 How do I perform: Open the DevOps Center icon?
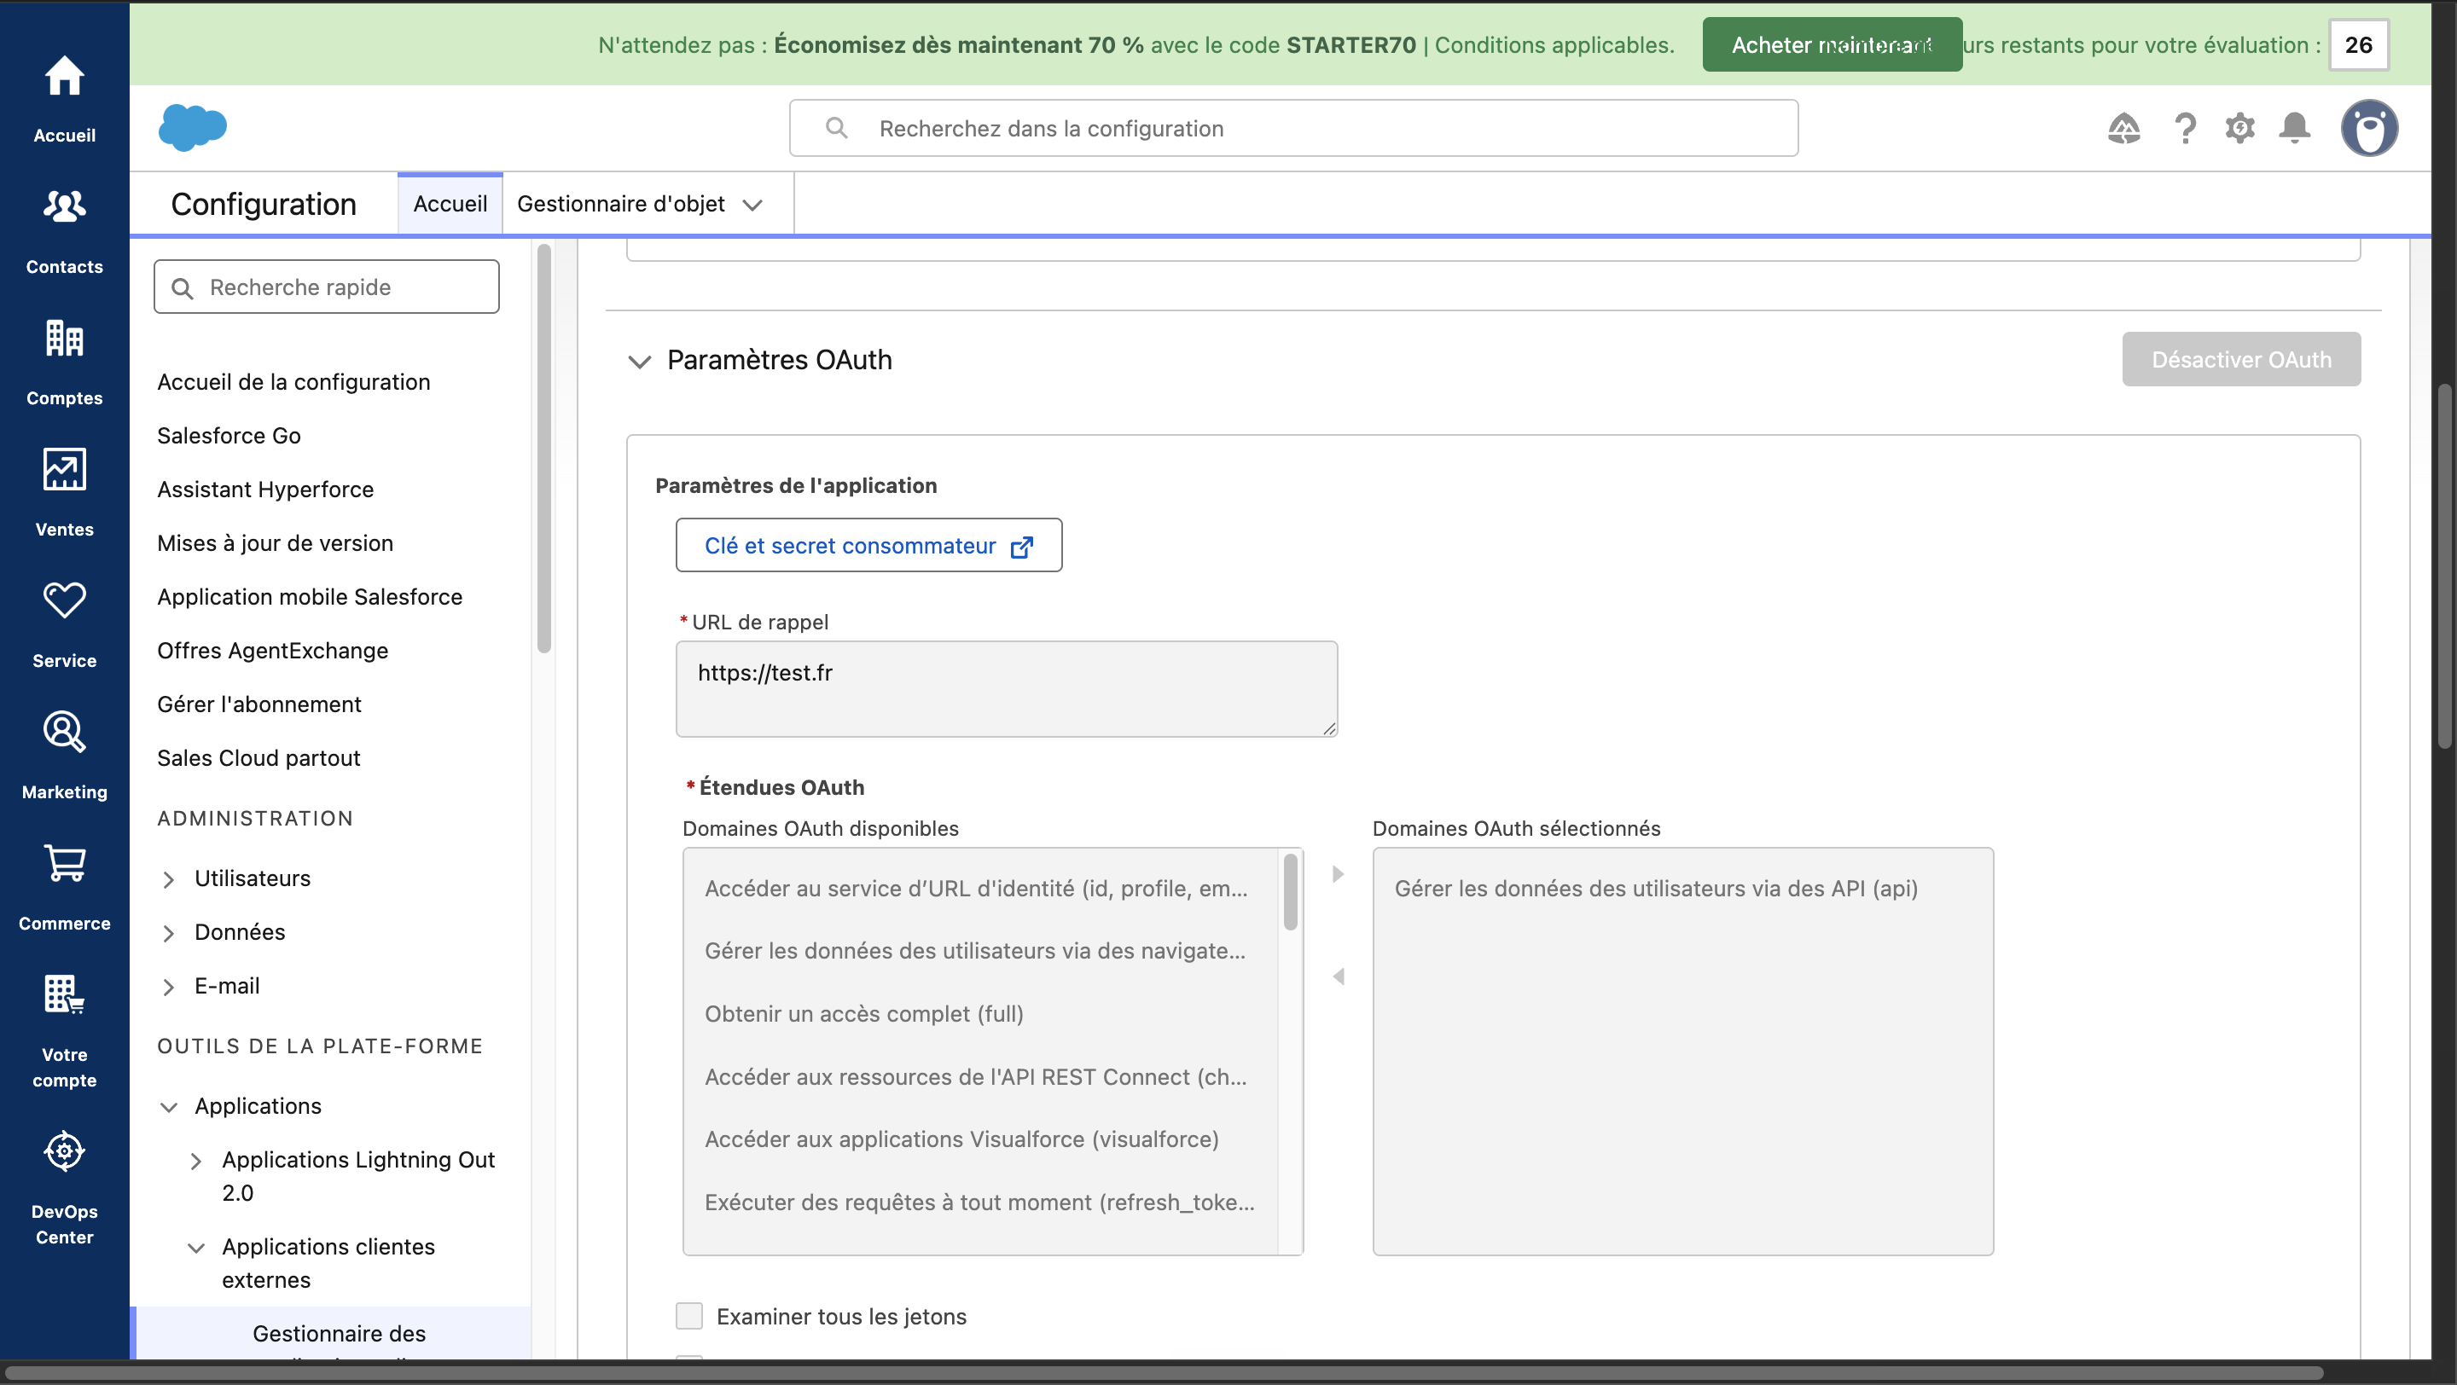pos(64,1151)
